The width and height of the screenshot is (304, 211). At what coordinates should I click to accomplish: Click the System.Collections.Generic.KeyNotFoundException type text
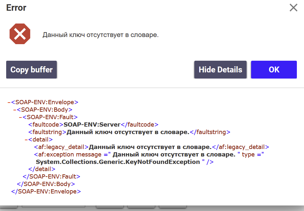(x=118, y=162)
